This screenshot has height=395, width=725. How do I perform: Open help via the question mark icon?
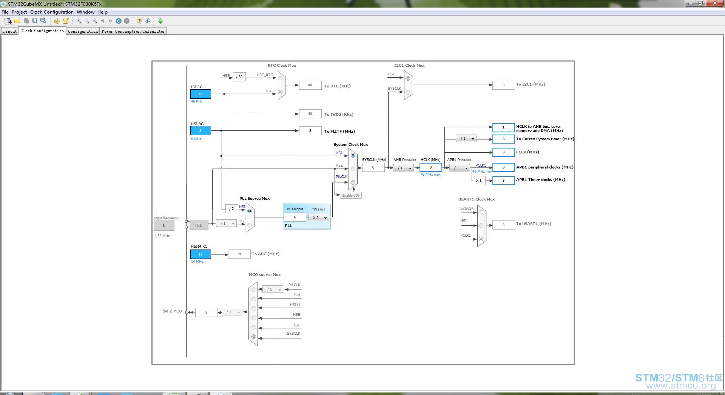(x=139, y=21)
